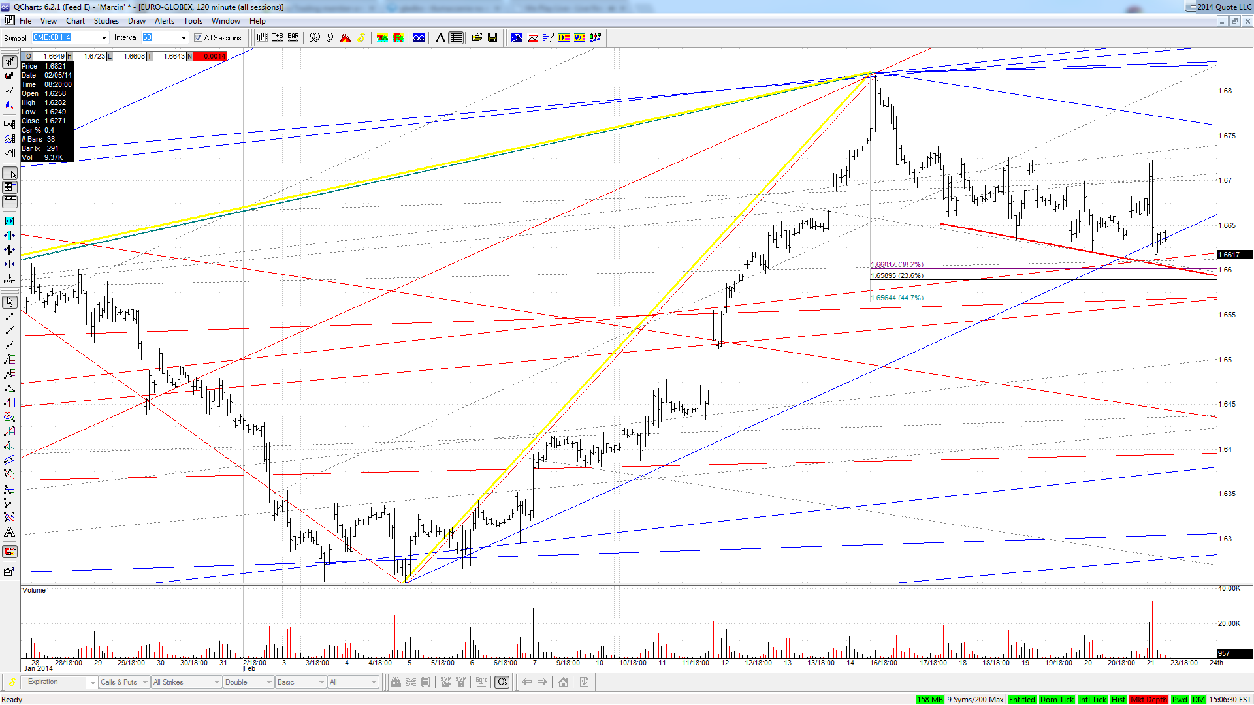Click the red net change value box
Viewport: 1254px width, 705px height.
tap(210, 56)
